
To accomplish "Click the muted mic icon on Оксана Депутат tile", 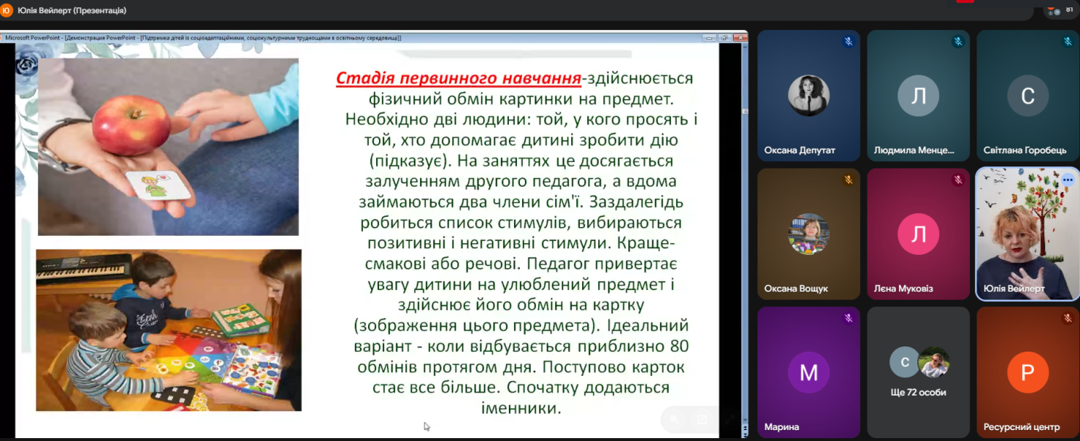I will point(848,42).
